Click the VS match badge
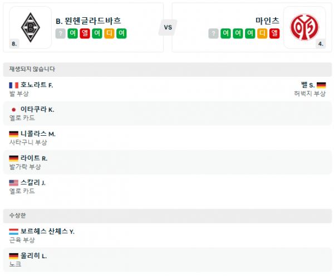Image resolution: width=334 pixels, height=276 pixels. 168,27
